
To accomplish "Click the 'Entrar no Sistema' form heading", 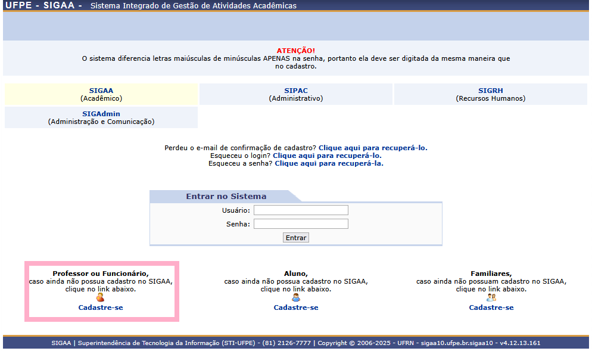I will coord(226,197).
